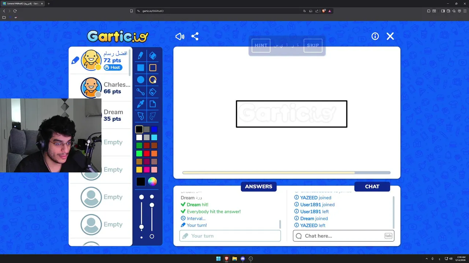This screenshot has width=469, height=263.
Task: Clear canvas with blank page icon
Action: click(x=153, y=104)
